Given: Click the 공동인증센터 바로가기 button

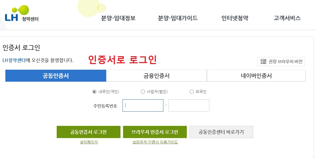Looking at the screenshot, I should (x=221, y=132).
